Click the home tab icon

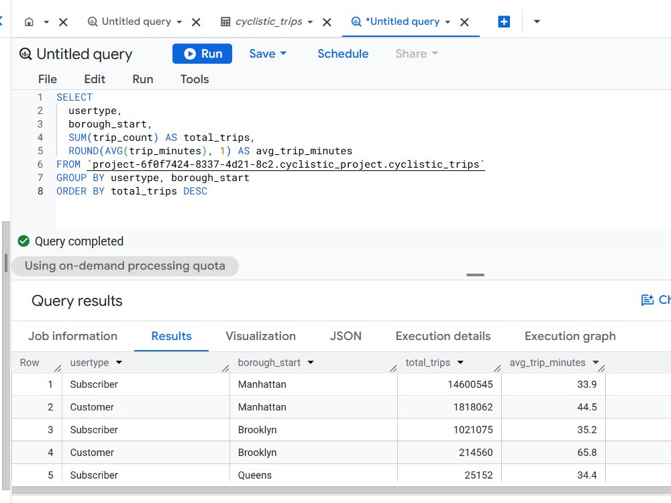pos(29,22)
